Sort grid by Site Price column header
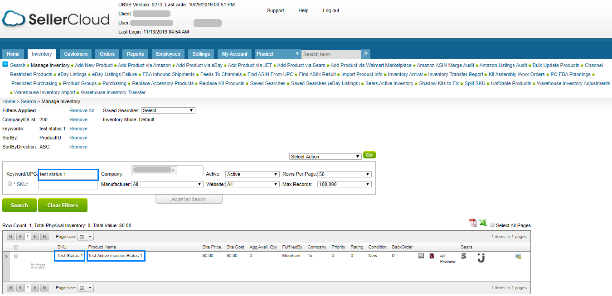 click(x=212, y=247)
